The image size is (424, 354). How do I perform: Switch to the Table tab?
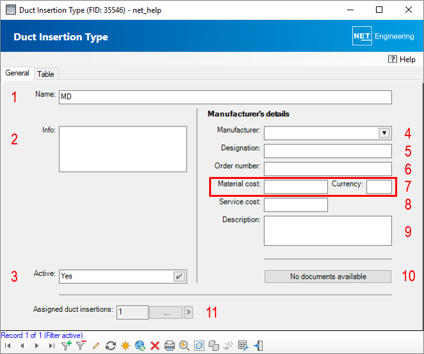tap(45, 74)
